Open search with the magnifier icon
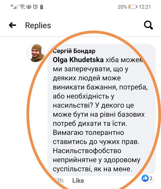Viewport: 161px width, 189px height. [x=148, y=25]
